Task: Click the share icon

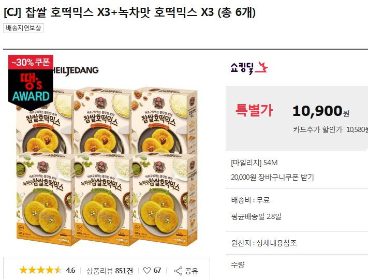Action: [178, 271]
